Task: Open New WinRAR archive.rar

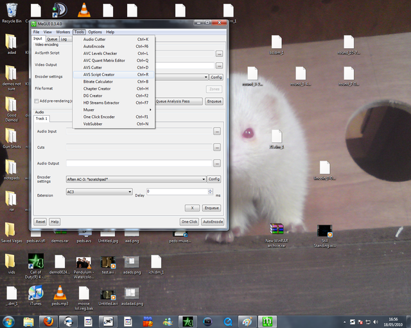Action: (x=277, y=235)
